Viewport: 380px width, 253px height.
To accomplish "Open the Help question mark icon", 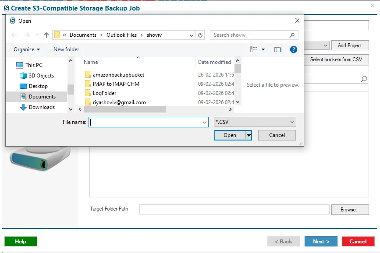I will (294, 49).
